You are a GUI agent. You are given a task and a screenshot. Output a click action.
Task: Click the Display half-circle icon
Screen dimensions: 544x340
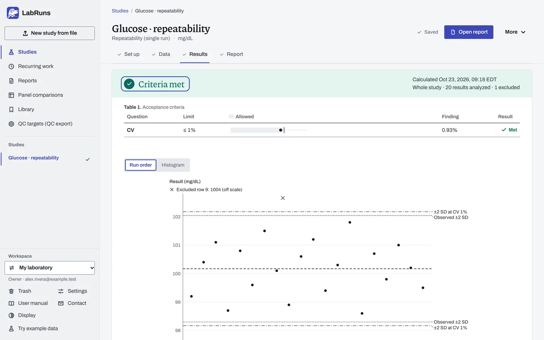coord(11,315)
